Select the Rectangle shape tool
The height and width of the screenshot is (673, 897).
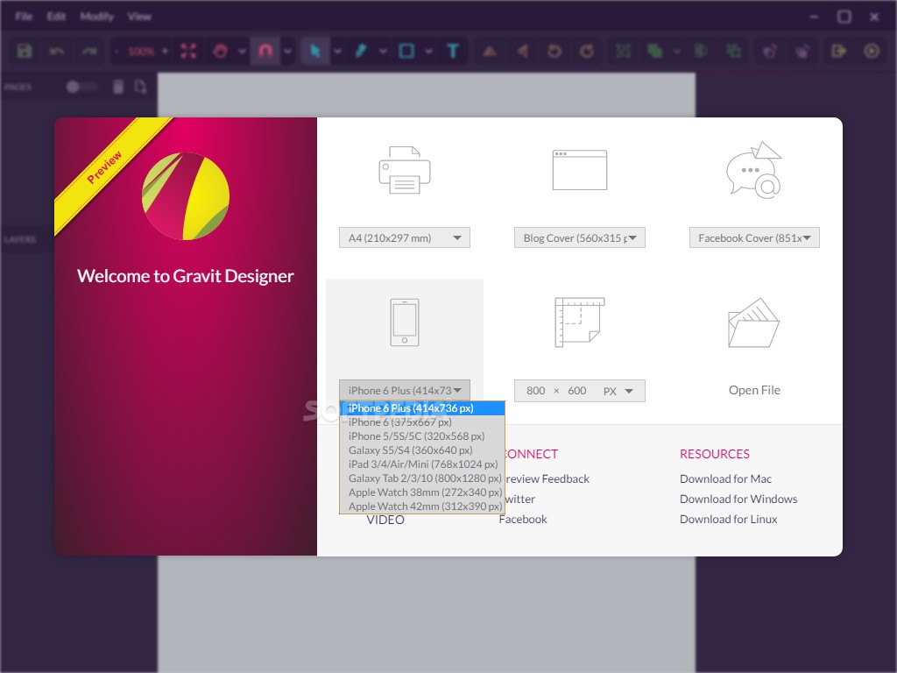(x=406, y=51)
